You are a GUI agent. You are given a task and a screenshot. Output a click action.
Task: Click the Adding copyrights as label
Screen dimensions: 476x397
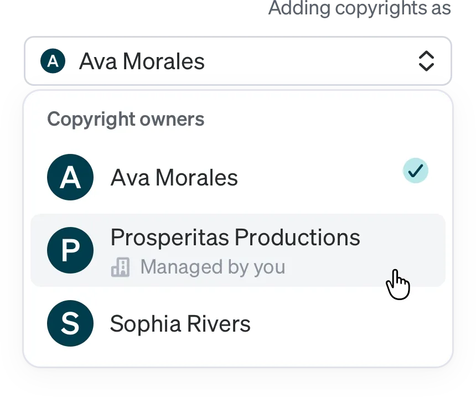click(360, 8)
